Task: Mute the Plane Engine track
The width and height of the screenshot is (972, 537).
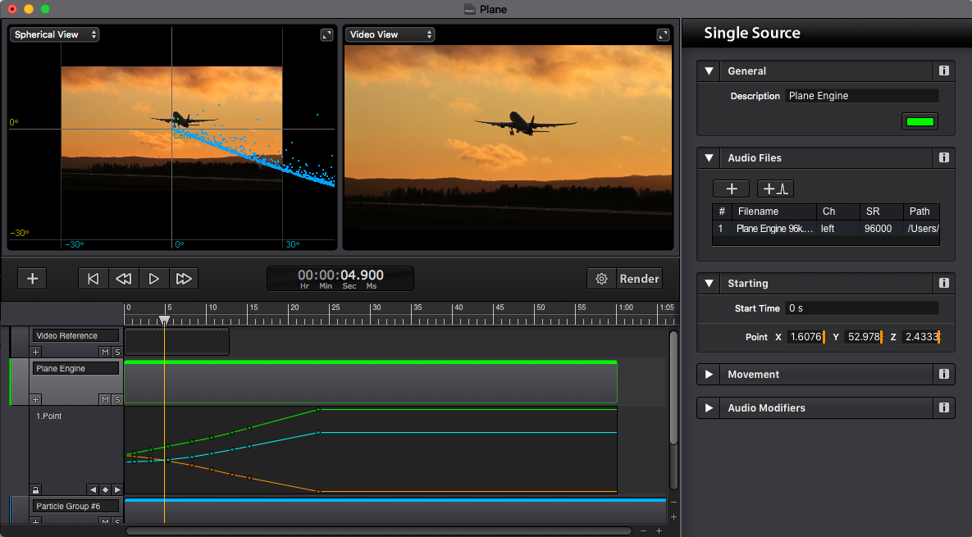Action: (105, 399)
